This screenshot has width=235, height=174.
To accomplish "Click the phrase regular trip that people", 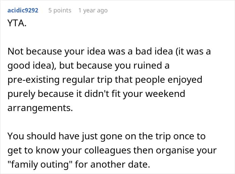I will [x=113, y=80].
